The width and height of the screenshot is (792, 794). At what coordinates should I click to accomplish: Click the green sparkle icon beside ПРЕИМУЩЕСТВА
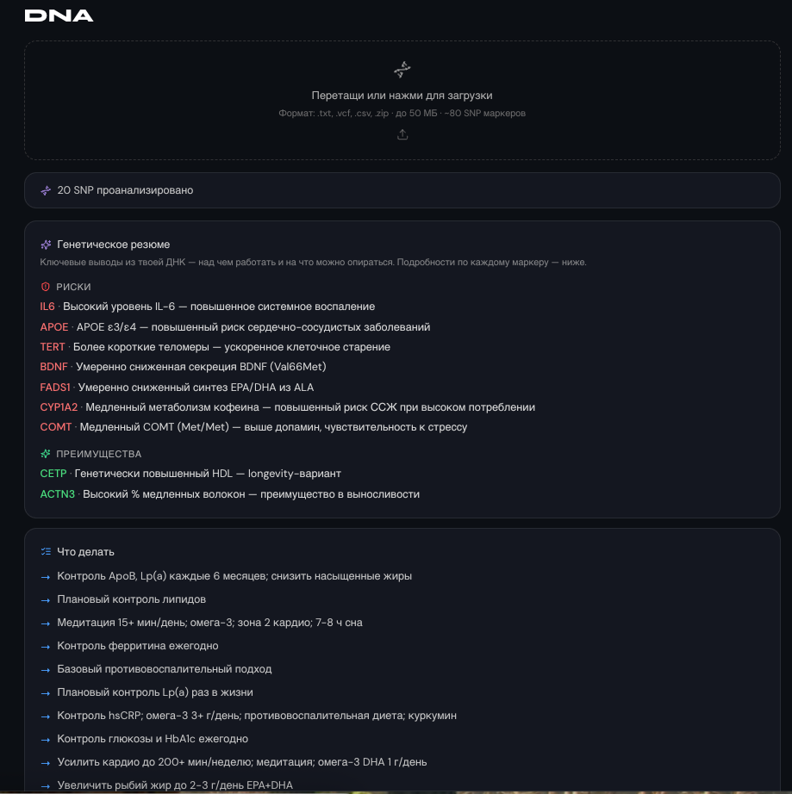coord(46,454)
